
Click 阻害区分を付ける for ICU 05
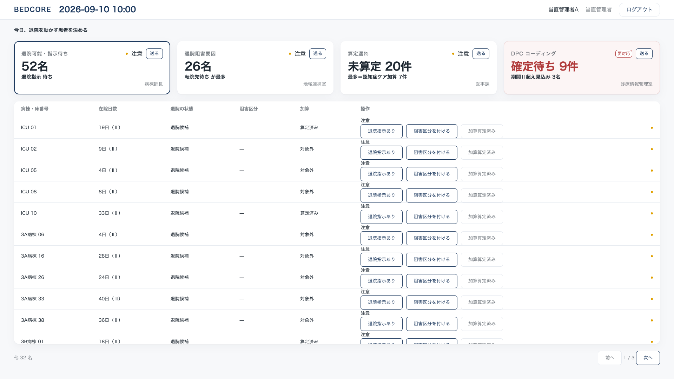(x=432, y=174)
